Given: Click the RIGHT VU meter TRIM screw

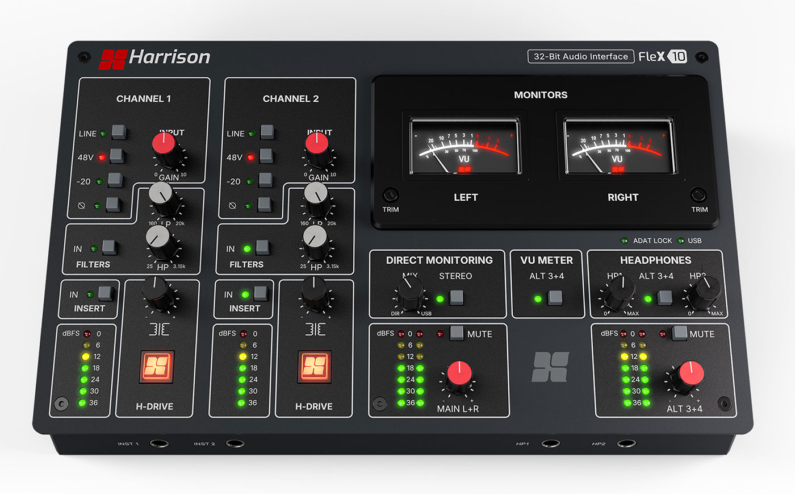Looking at the screenshot, I should (698, 194).
